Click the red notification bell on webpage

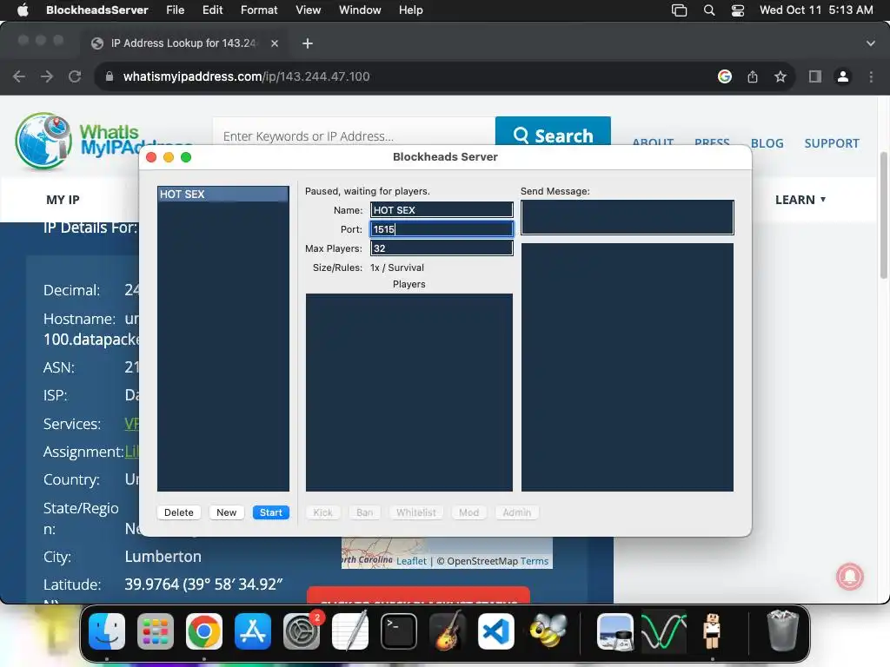tap(850, 577)
